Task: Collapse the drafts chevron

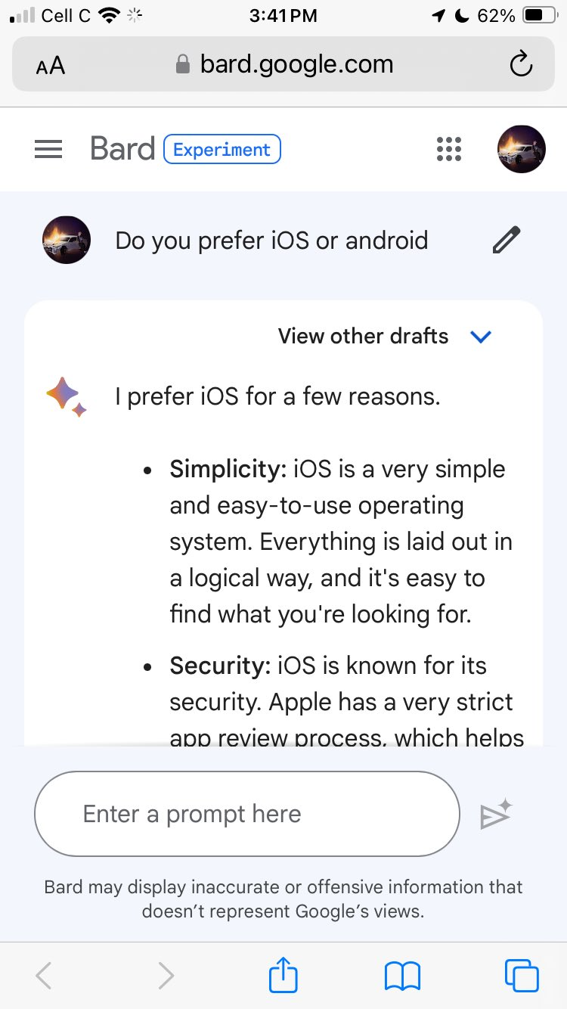Action: coord(481,337)
